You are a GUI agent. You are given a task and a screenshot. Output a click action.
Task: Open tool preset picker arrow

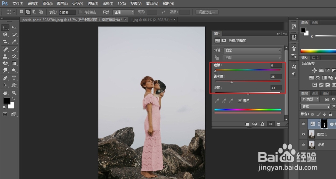14,12
